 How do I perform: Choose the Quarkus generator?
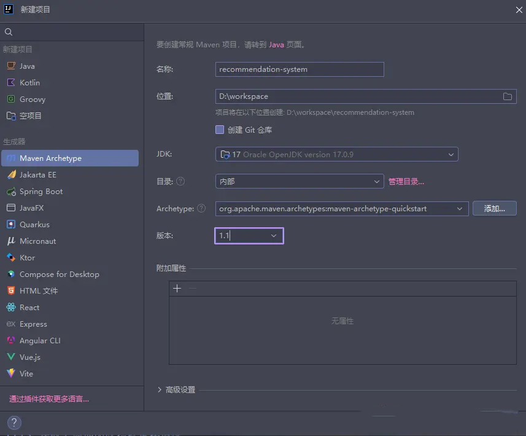point(70,224)
